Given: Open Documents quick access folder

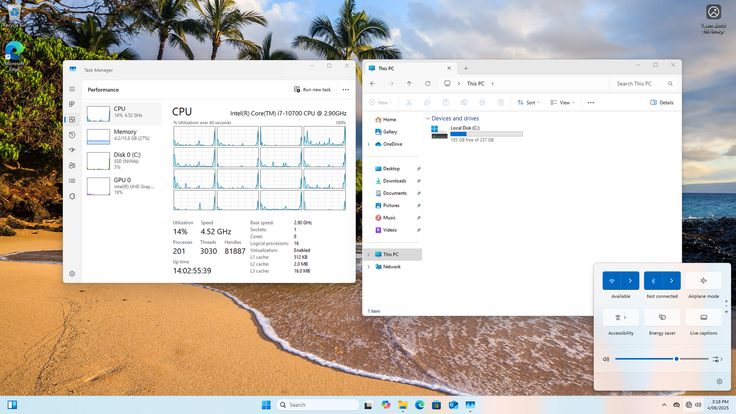Looking at the screenshot, I should 394,193.
